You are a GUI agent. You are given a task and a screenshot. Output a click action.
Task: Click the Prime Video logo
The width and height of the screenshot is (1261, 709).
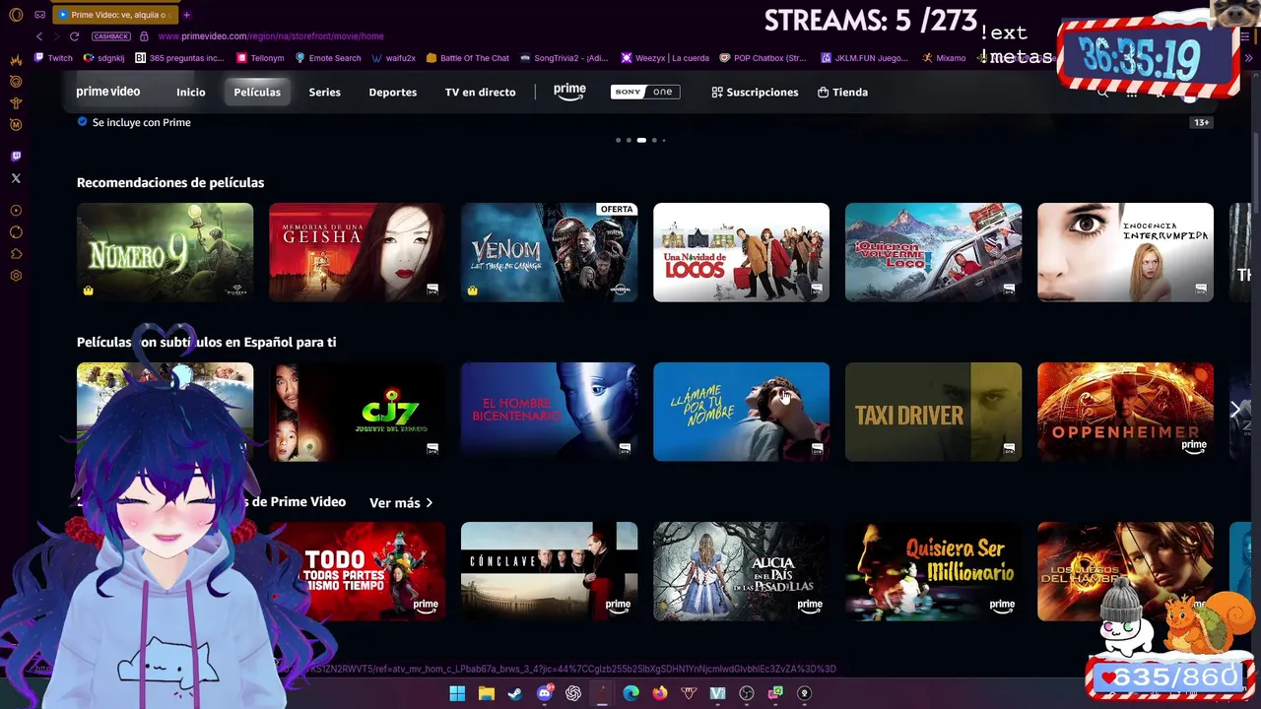tap(108, 92)
